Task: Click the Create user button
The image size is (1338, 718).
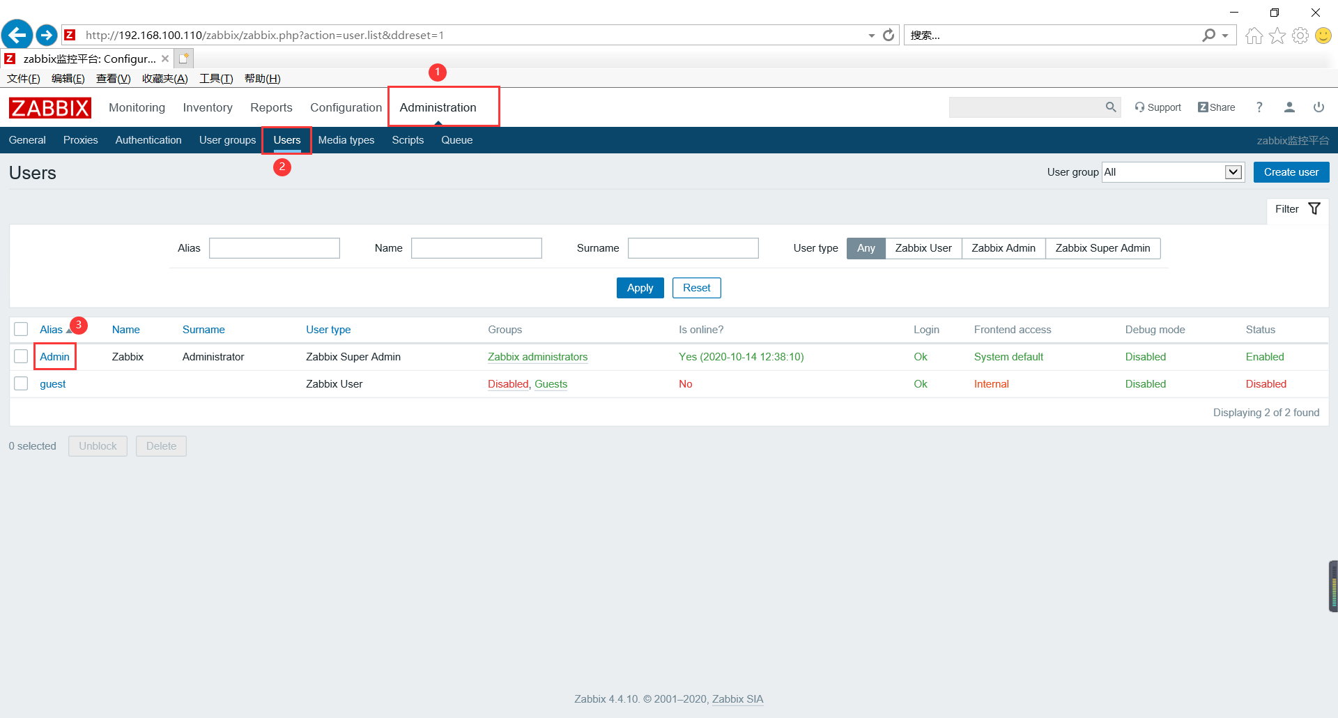Action: point(1291,172)
